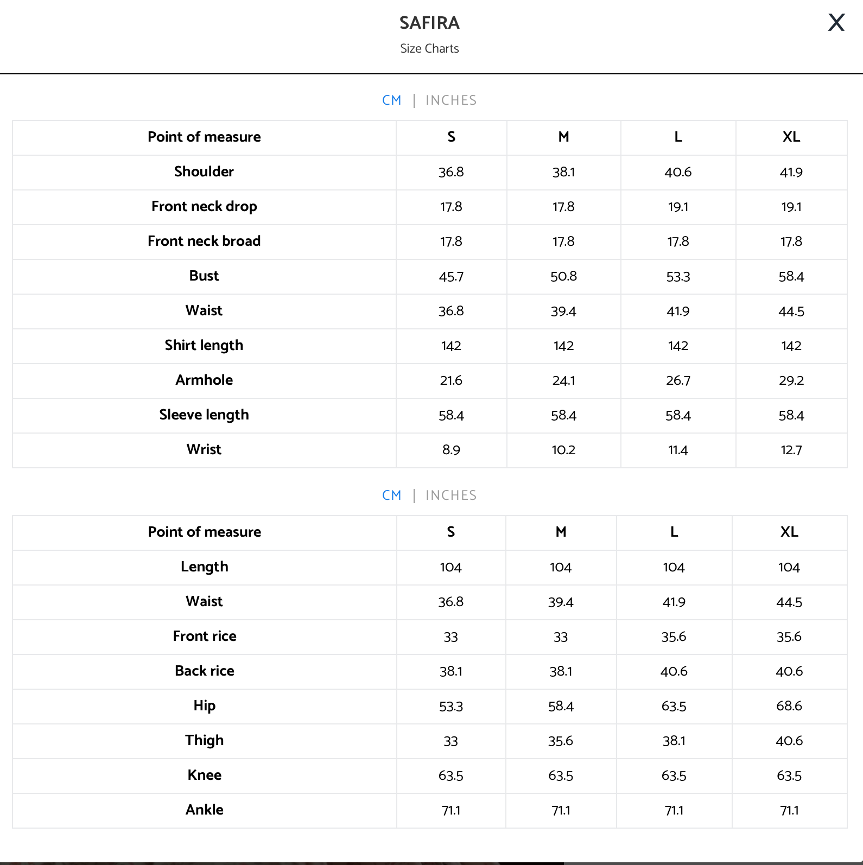Click the Sleeve length row label
The image size is (863, 865).
click(204, 415)
